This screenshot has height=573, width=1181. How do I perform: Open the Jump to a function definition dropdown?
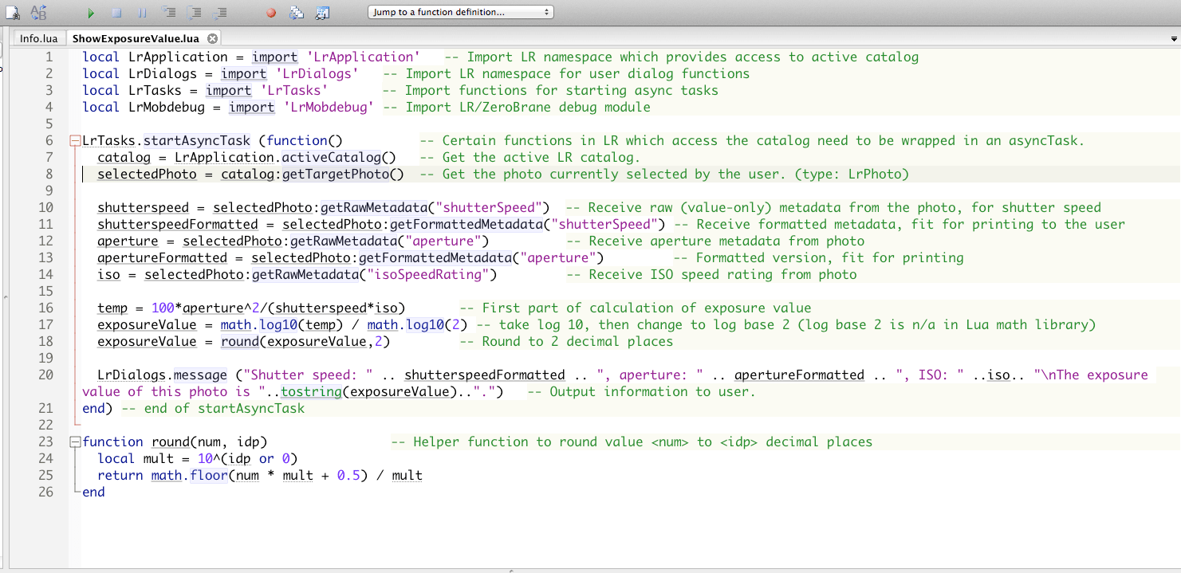point(461,12)
